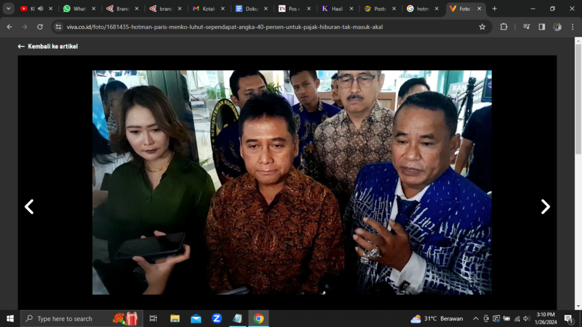Mute the YouTube tab audio

point(41,8)
